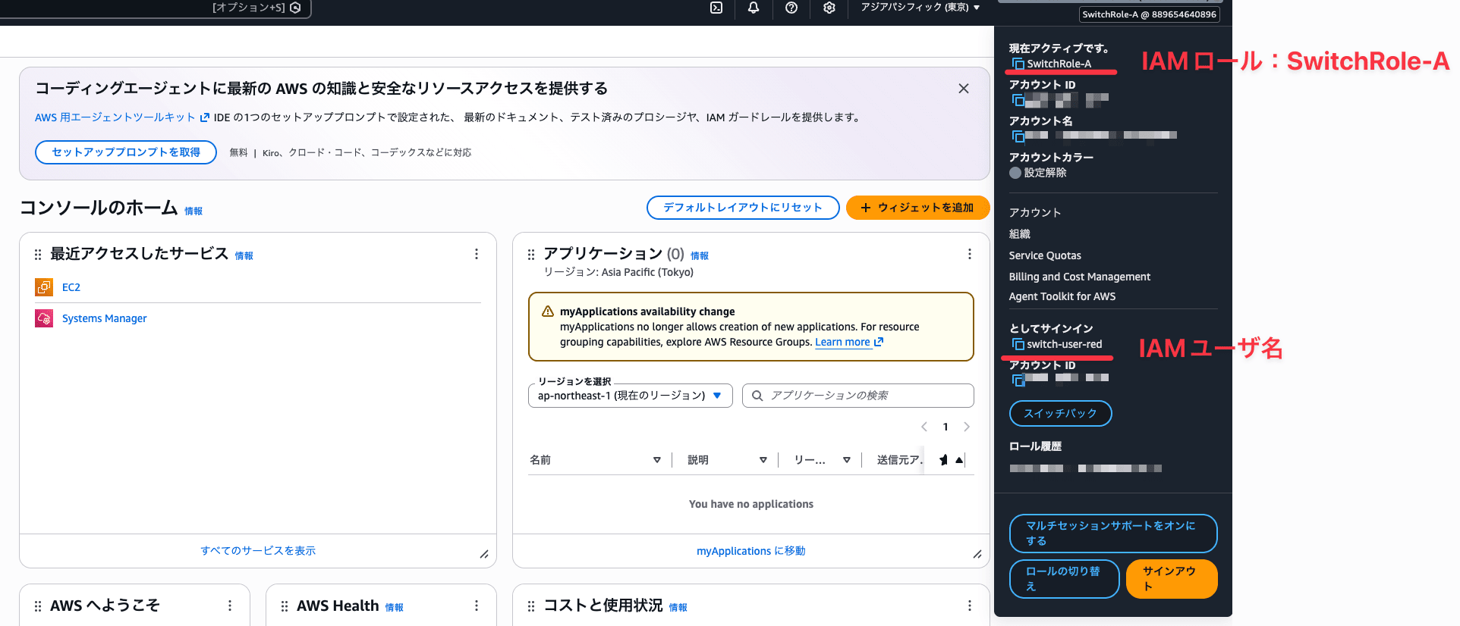Grab the Applications widget drag handle

click(531, 255)
